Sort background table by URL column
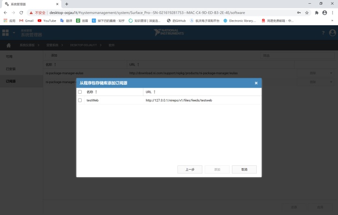338x215 pixels. point(134,65)
